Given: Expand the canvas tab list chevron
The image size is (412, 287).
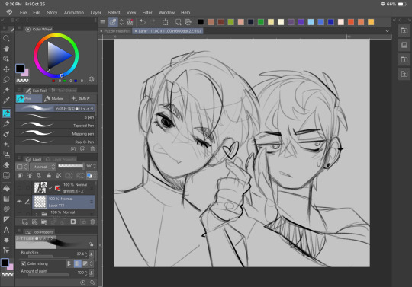Looking at the screenshot, I should pyautogui.click(x=387, y=31).
